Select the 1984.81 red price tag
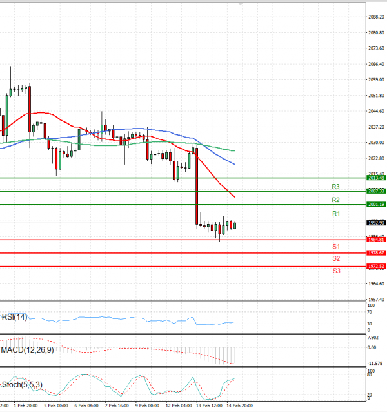The image size is (387, 412). coord(376,240)
